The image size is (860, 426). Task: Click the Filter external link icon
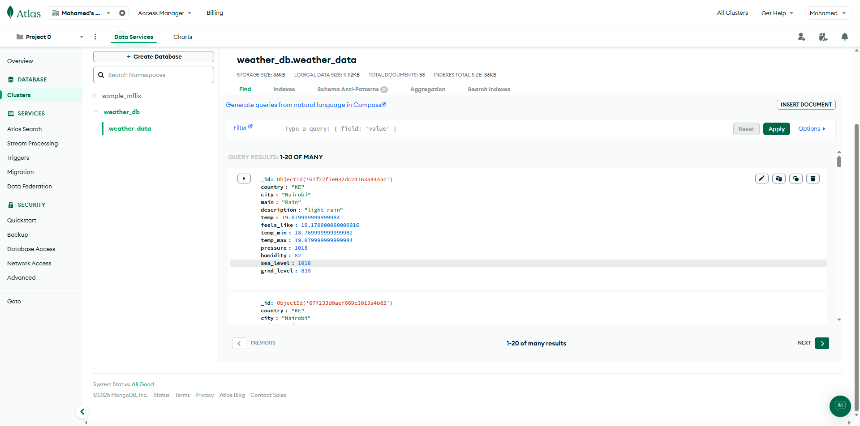tap(250, 127)
